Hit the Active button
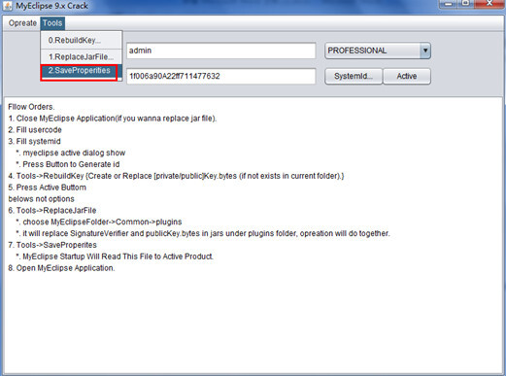 click(x=407, y=76)
